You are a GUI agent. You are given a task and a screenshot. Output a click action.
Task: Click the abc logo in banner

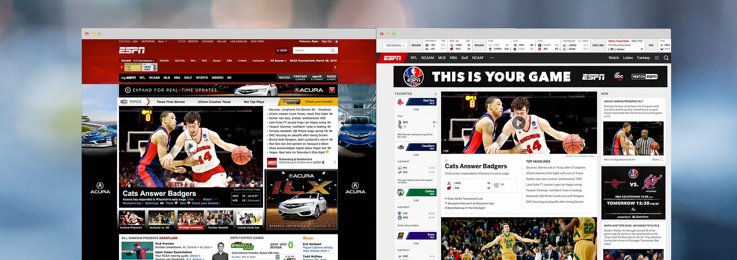(619, 76)
